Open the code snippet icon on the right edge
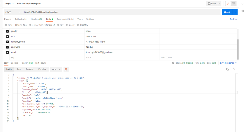 pos(243,4)
